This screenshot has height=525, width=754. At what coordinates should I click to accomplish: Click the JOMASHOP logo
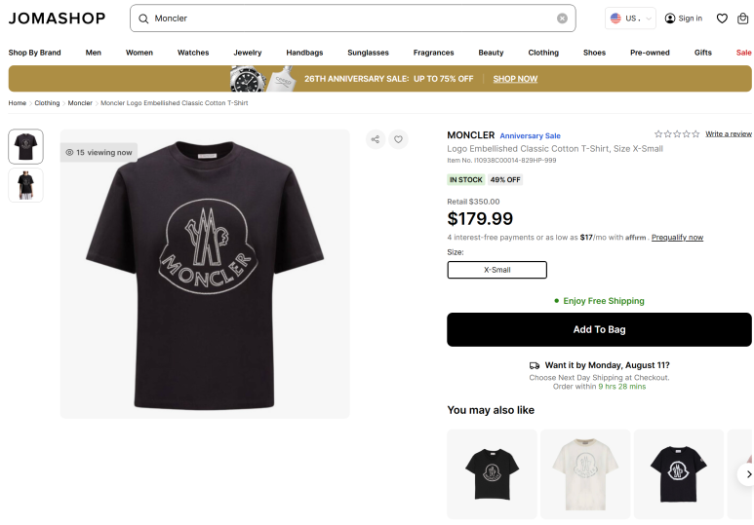point(59,19)
